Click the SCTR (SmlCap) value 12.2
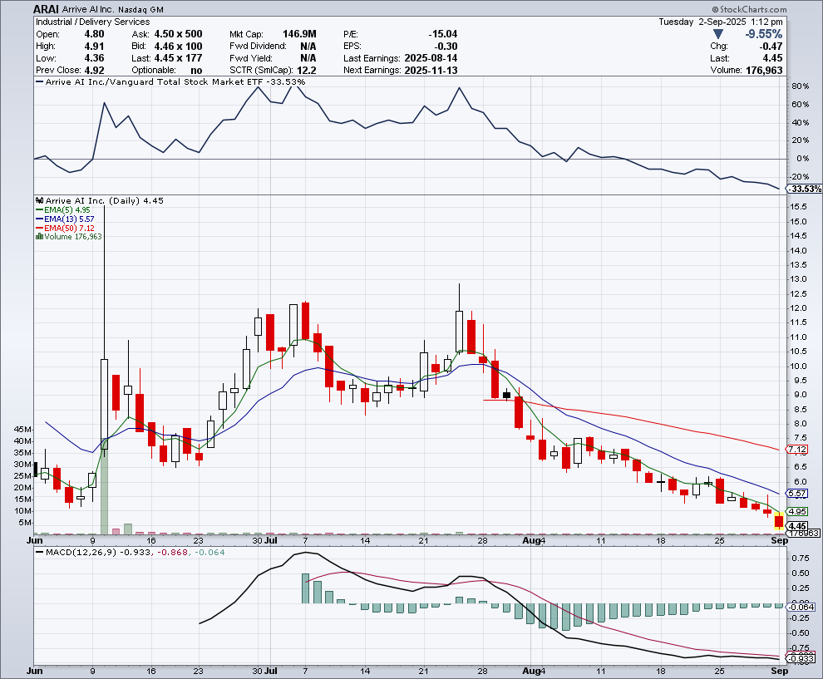Image resolution: width=823 pixels, height=679 pixels. [x=306, y=71]
